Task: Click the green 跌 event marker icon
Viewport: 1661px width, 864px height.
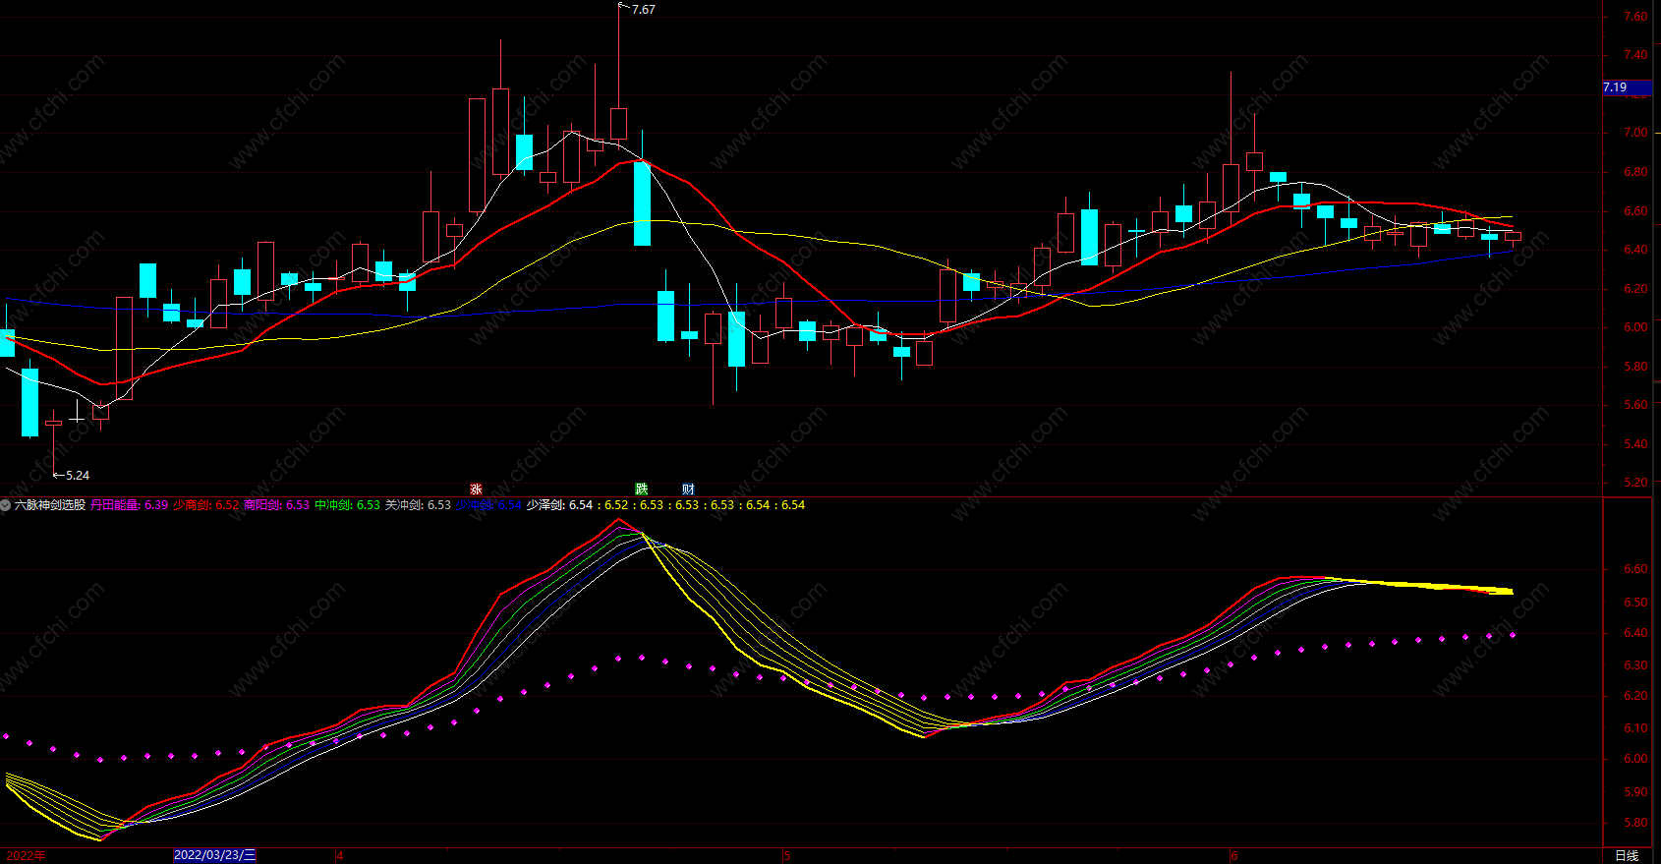Action: tap(642, 490)
